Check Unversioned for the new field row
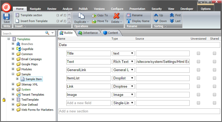Viewport: 222px width, 122px height. coord(198,103)
